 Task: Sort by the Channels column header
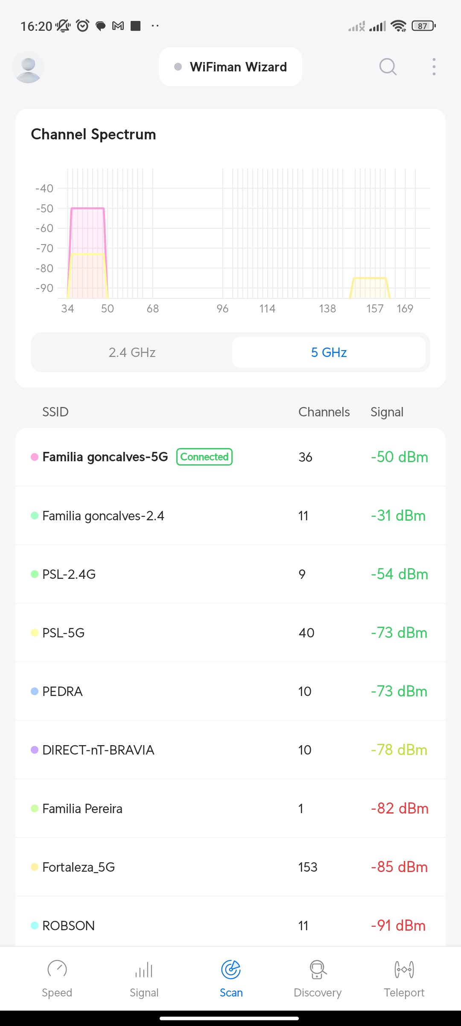click(x=324, y=412)
